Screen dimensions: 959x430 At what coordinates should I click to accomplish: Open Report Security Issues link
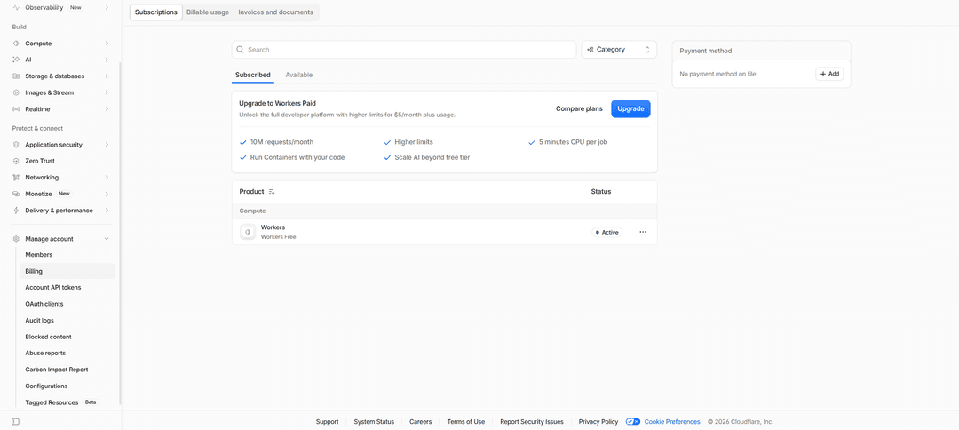point(532,422)
